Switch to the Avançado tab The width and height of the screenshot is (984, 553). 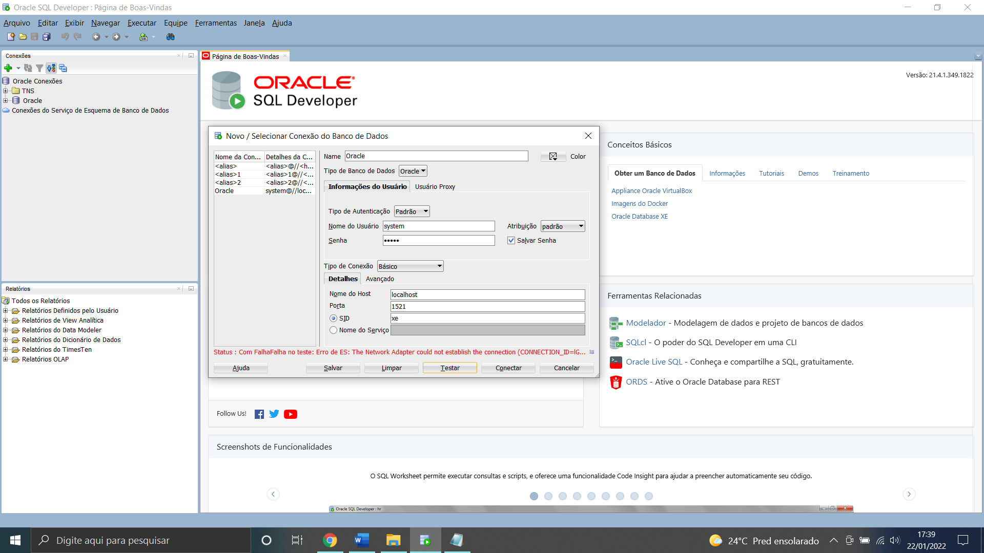(380, 279)
